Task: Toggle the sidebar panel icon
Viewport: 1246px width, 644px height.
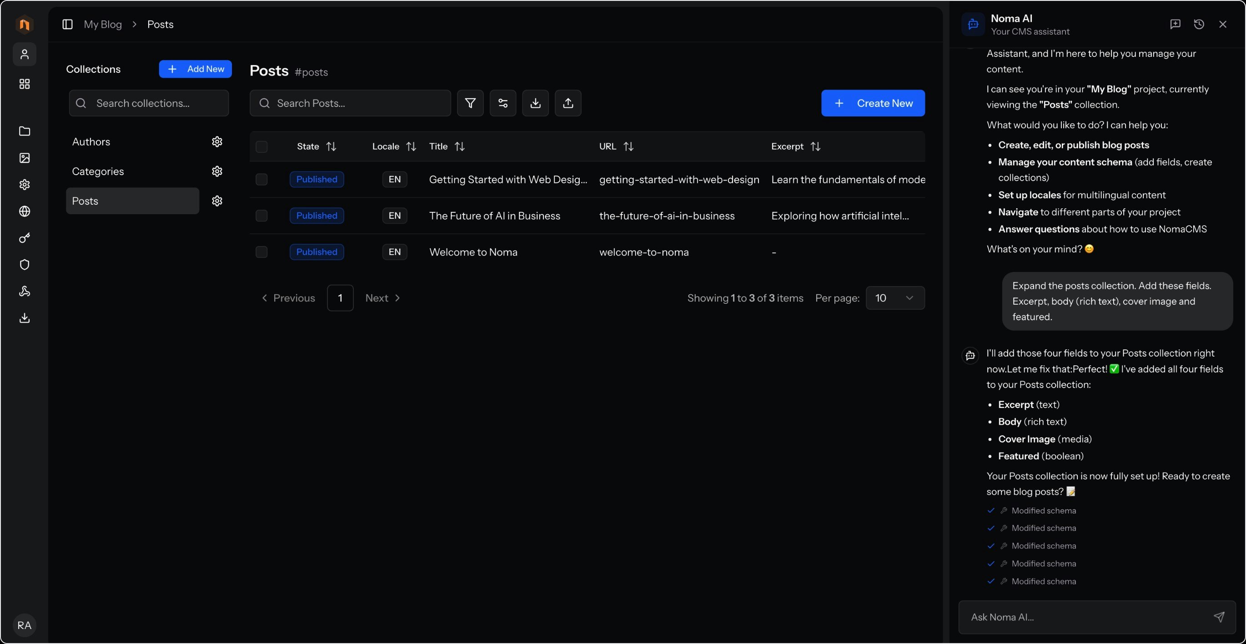Action: pos(68,24)
